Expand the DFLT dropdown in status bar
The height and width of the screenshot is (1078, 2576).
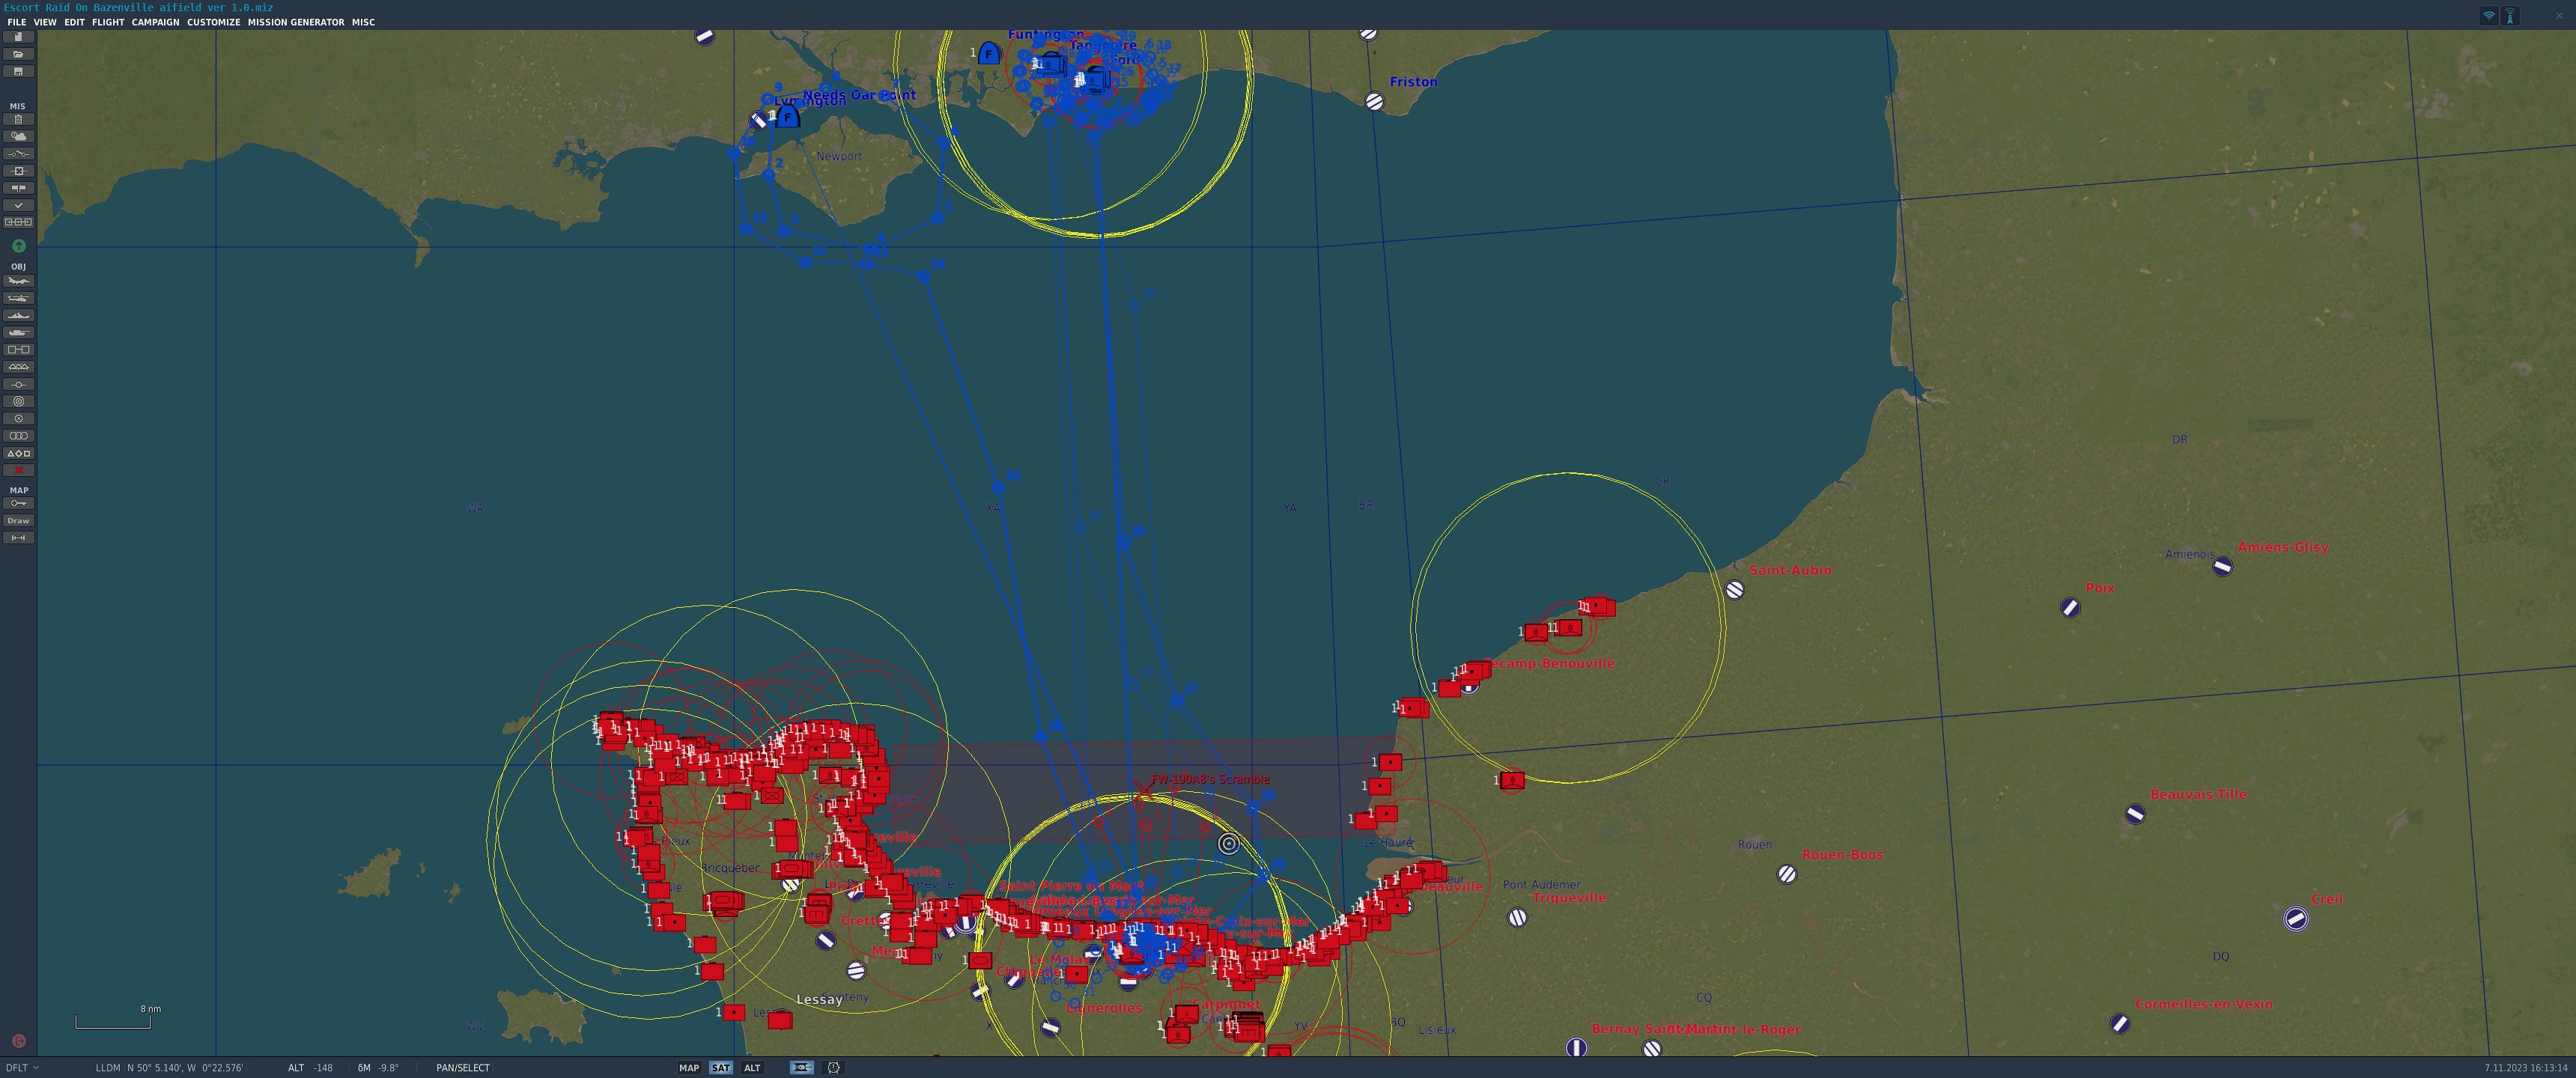pos(22,1067)
